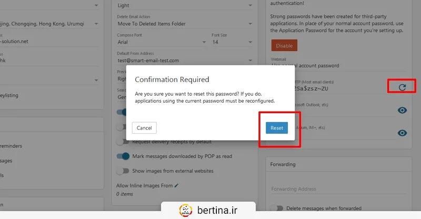Show the Microsoft Outlook application password
The height and width of the screenshot is (219, 421).
(x=402, y=110)
